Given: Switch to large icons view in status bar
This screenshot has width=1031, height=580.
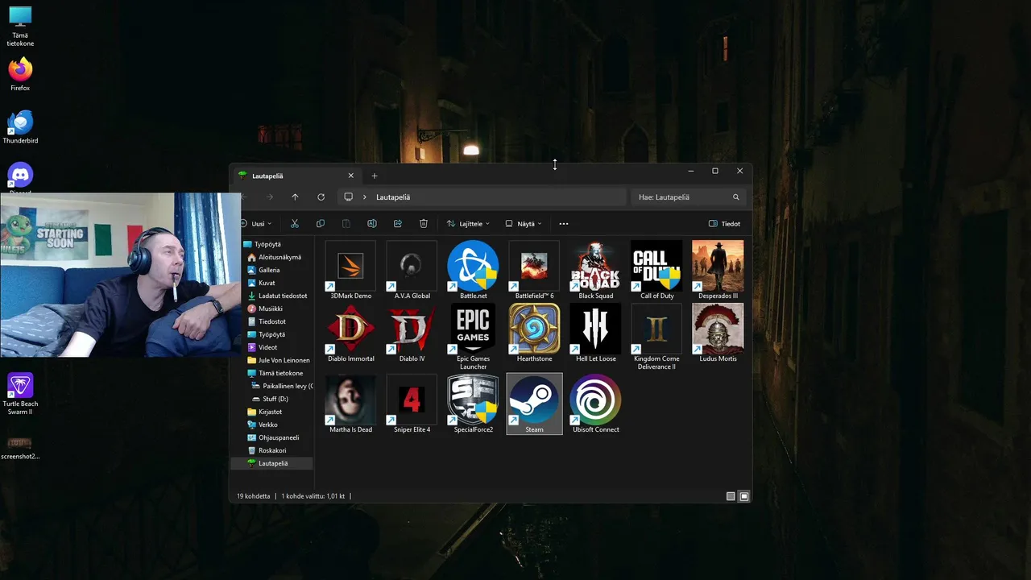Looking at the screenshot, I should click(744, 496).
